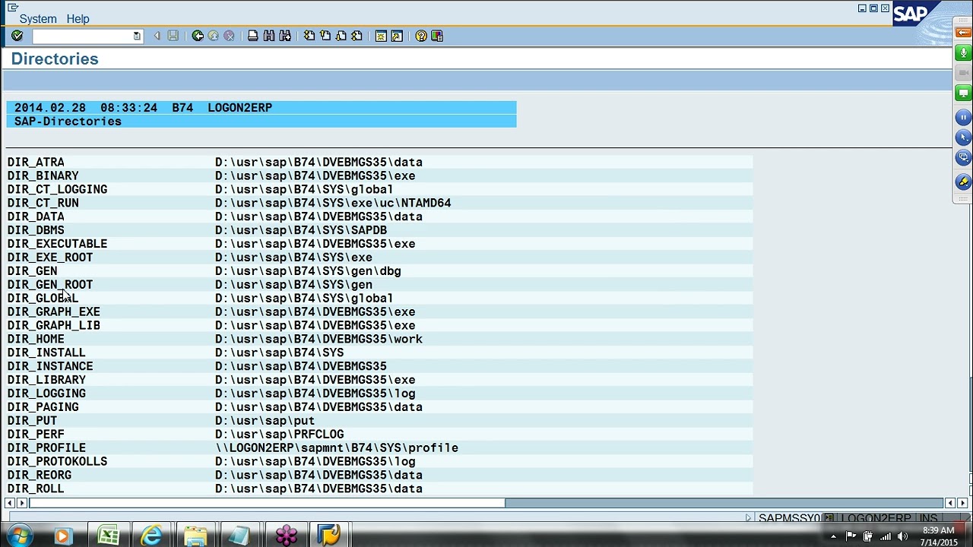Click the horizontal scrollbar thumb

[x=267, y=503]
